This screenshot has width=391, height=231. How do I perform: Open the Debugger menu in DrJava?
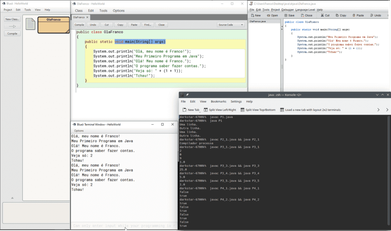tap(287, 10)
